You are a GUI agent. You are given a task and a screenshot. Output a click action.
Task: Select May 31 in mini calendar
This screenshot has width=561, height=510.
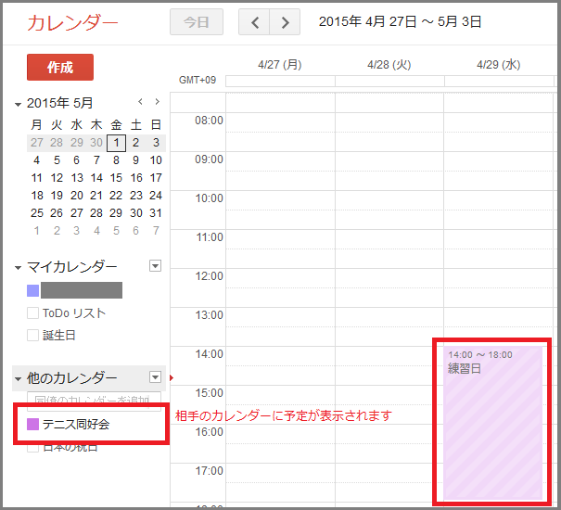coord(156,213)
